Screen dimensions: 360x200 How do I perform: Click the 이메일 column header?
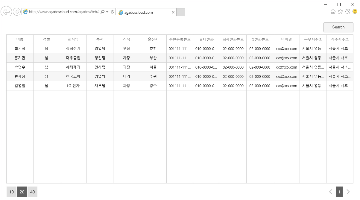(286, 39)
